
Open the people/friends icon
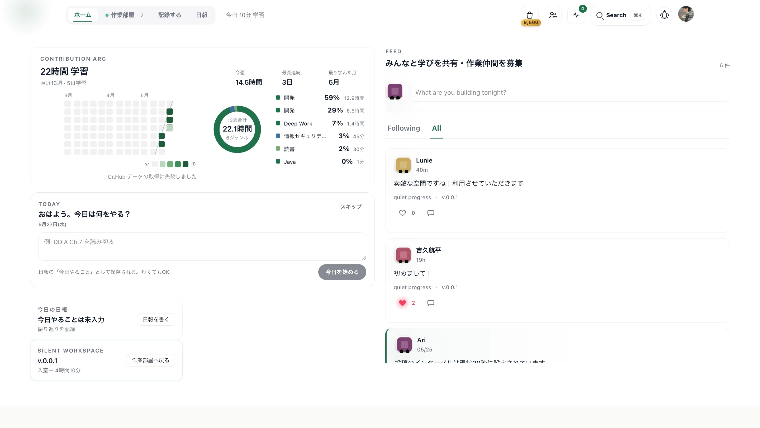pyautogui.click(x=553, y=15)
